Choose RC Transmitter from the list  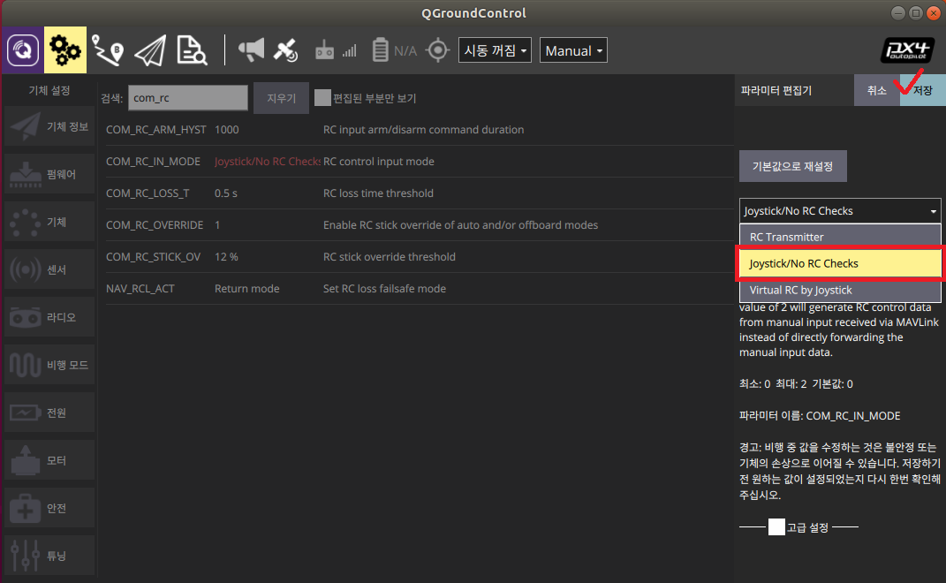coord(840,238)
